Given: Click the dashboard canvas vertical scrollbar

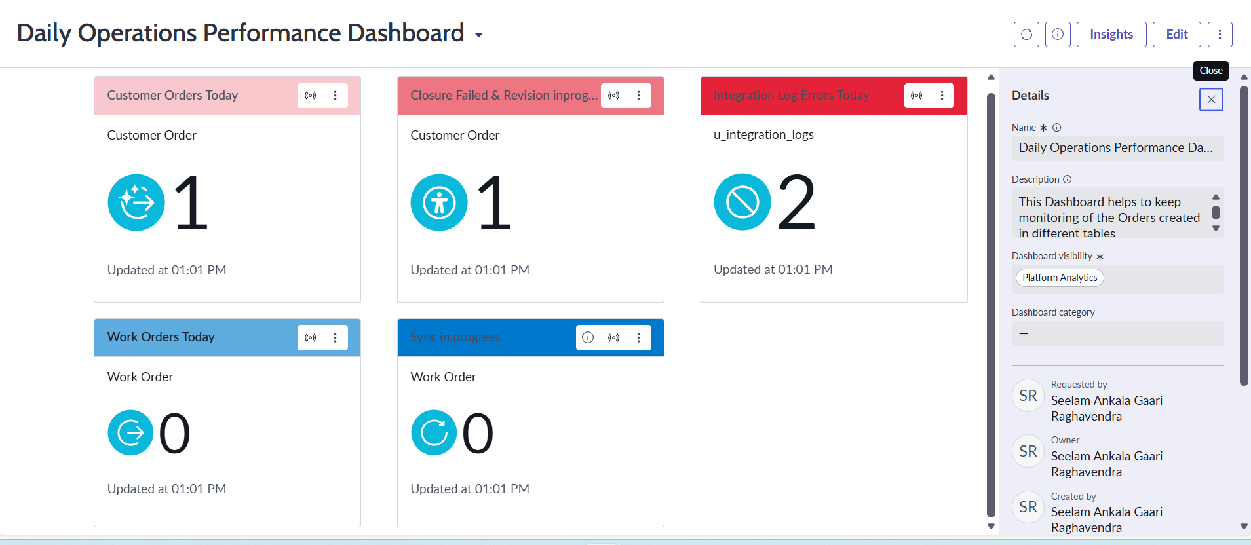Looking at the screenshot, I should (991, 305).
